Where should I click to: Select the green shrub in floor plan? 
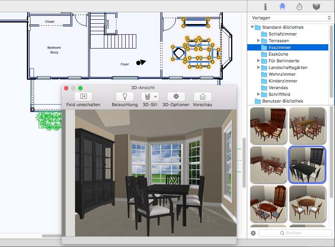click(49, 120)
